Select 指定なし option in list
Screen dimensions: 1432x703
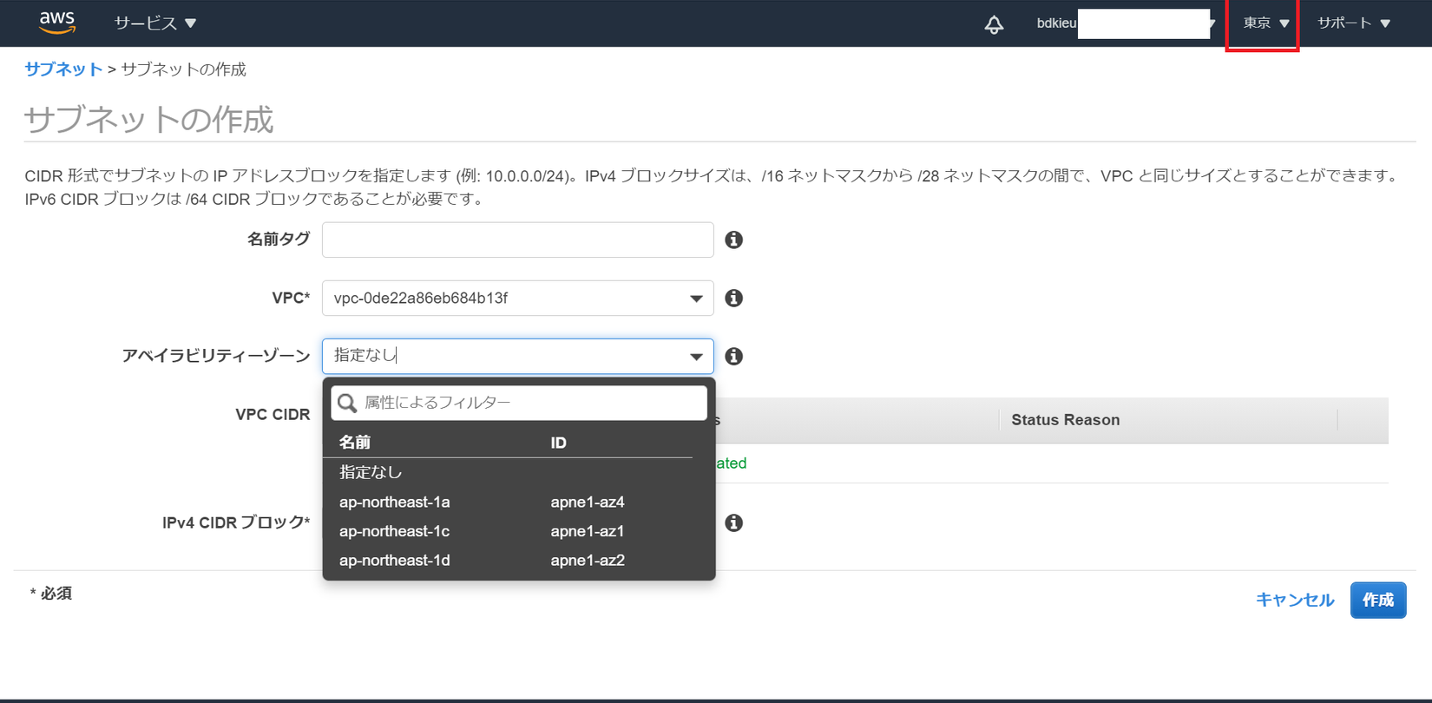(x=371, y=472)
